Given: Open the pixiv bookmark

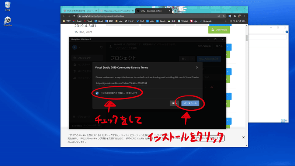Looking at the screenshot, I should tap(150, 21).
